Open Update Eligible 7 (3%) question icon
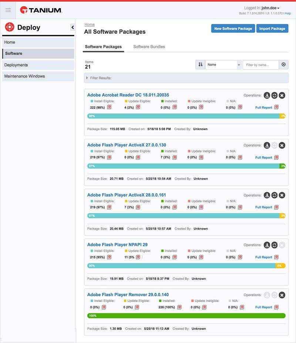This screenshot has width=296, height=343. coord(138,207)
